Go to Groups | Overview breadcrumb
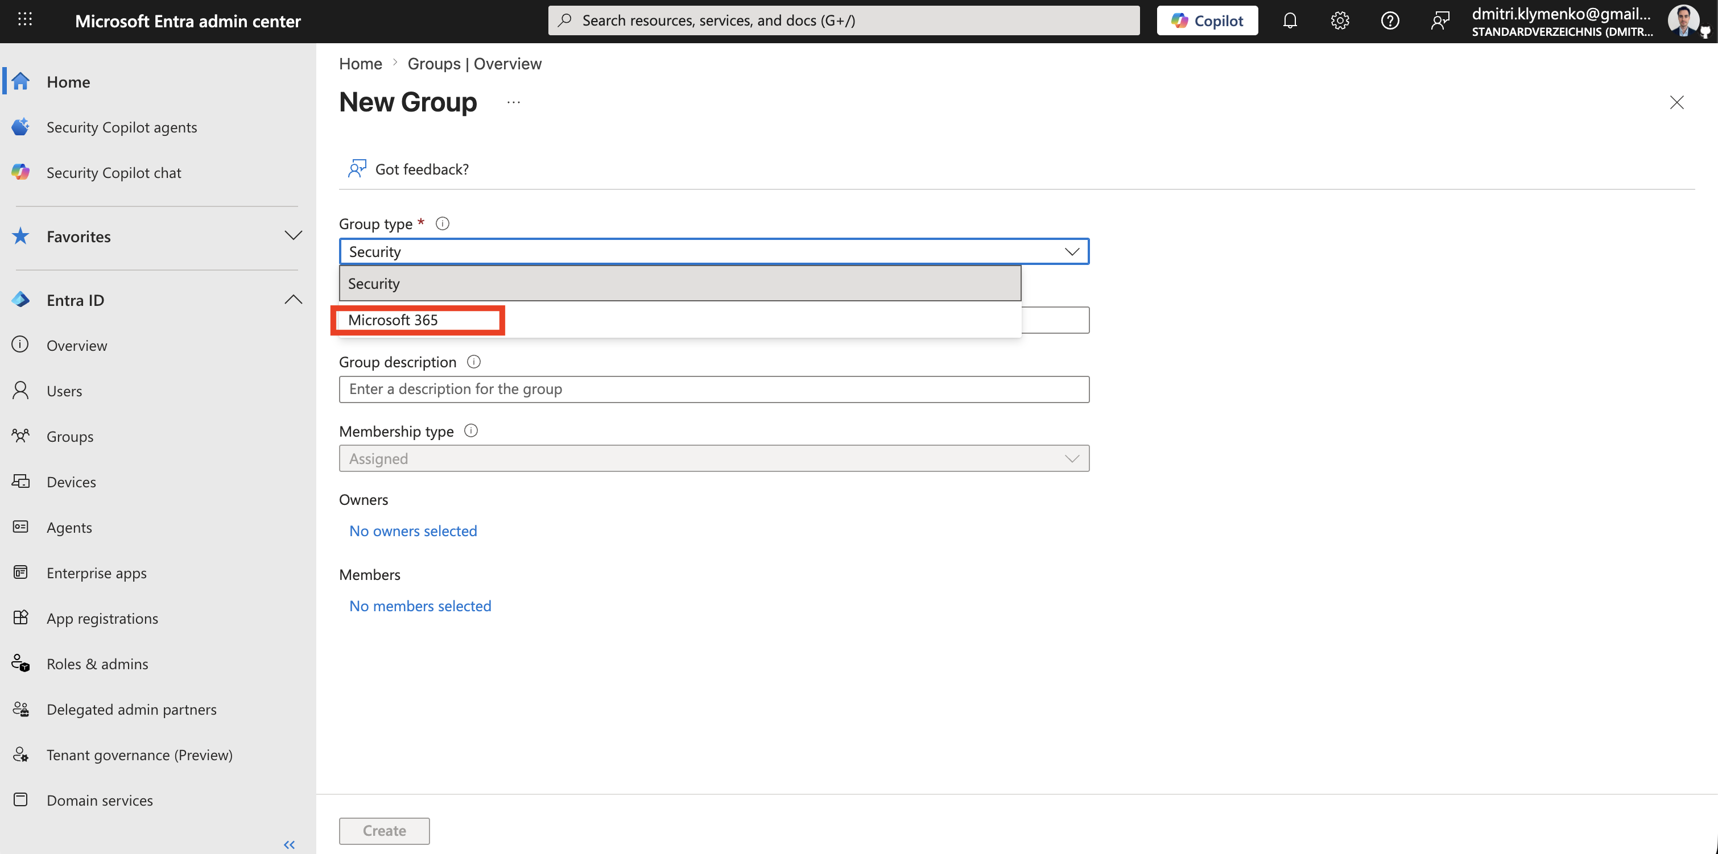 [474, 64]
